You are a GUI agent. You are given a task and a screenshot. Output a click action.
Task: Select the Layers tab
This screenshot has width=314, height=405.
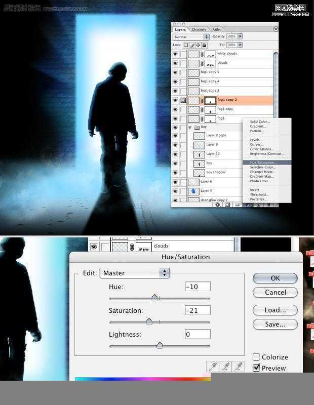180,30
